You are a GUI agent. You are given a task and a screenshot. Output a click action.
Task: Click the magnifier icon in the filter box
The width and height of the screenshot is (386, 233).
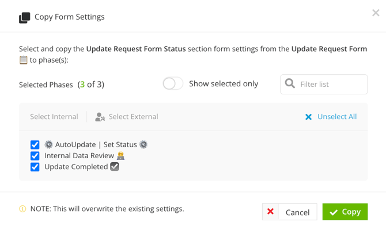pyautogui.click(x=290, y=83)
